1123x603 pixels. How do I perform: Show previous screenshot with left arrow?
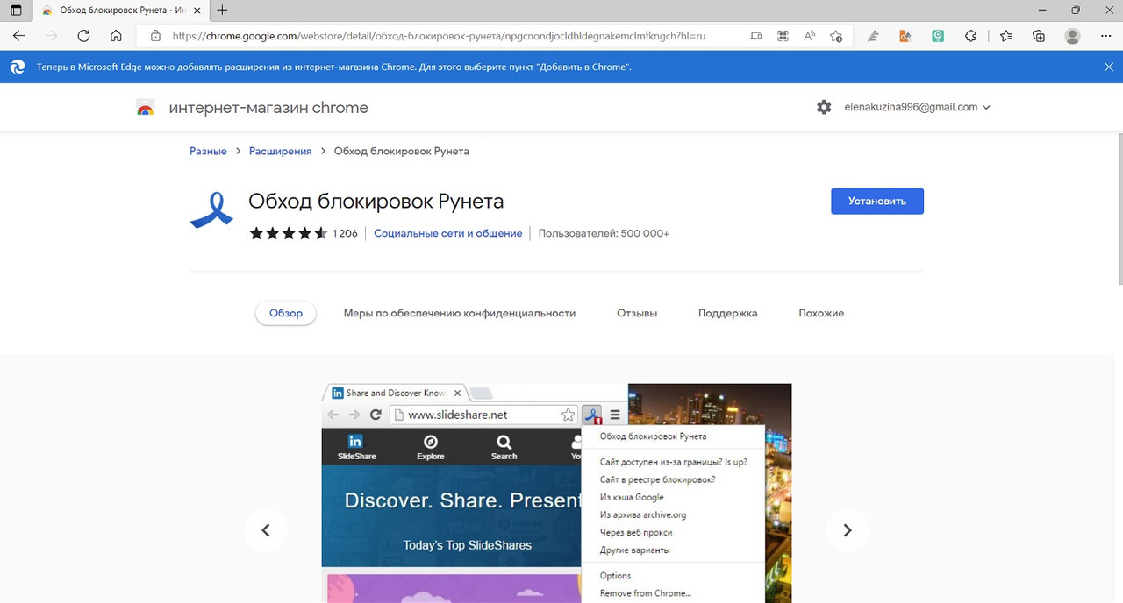point(266,530)
